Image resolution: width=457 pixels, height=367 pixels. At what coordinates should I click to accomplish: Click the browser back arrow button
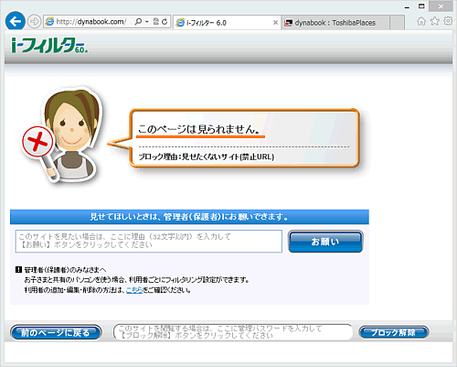(x=15, y=21)
